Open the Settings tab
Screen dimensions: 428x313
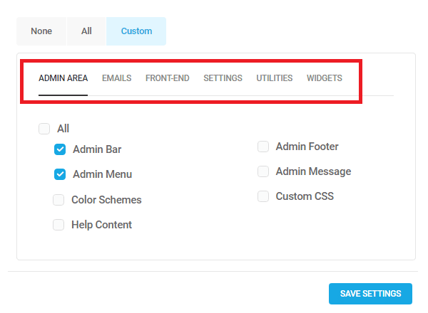[223, 78]
